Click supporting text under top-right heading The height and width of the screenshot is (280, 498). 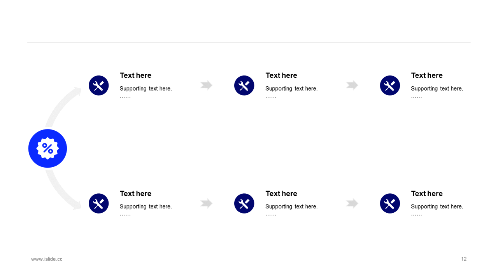click(x=437, y=89)
